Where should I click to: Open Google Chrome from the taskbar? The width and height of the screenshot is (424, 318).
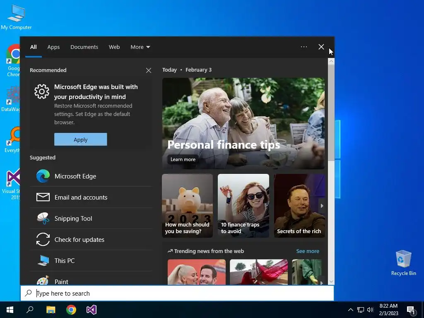pos(71,310)
